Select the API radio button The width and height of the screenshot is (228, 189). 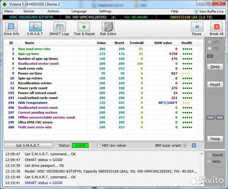click(x=209, y=42)
